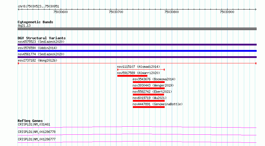The image size is (265, 146).
Task: Click the 75030600 ruler position label
Action: click(60, 12)
